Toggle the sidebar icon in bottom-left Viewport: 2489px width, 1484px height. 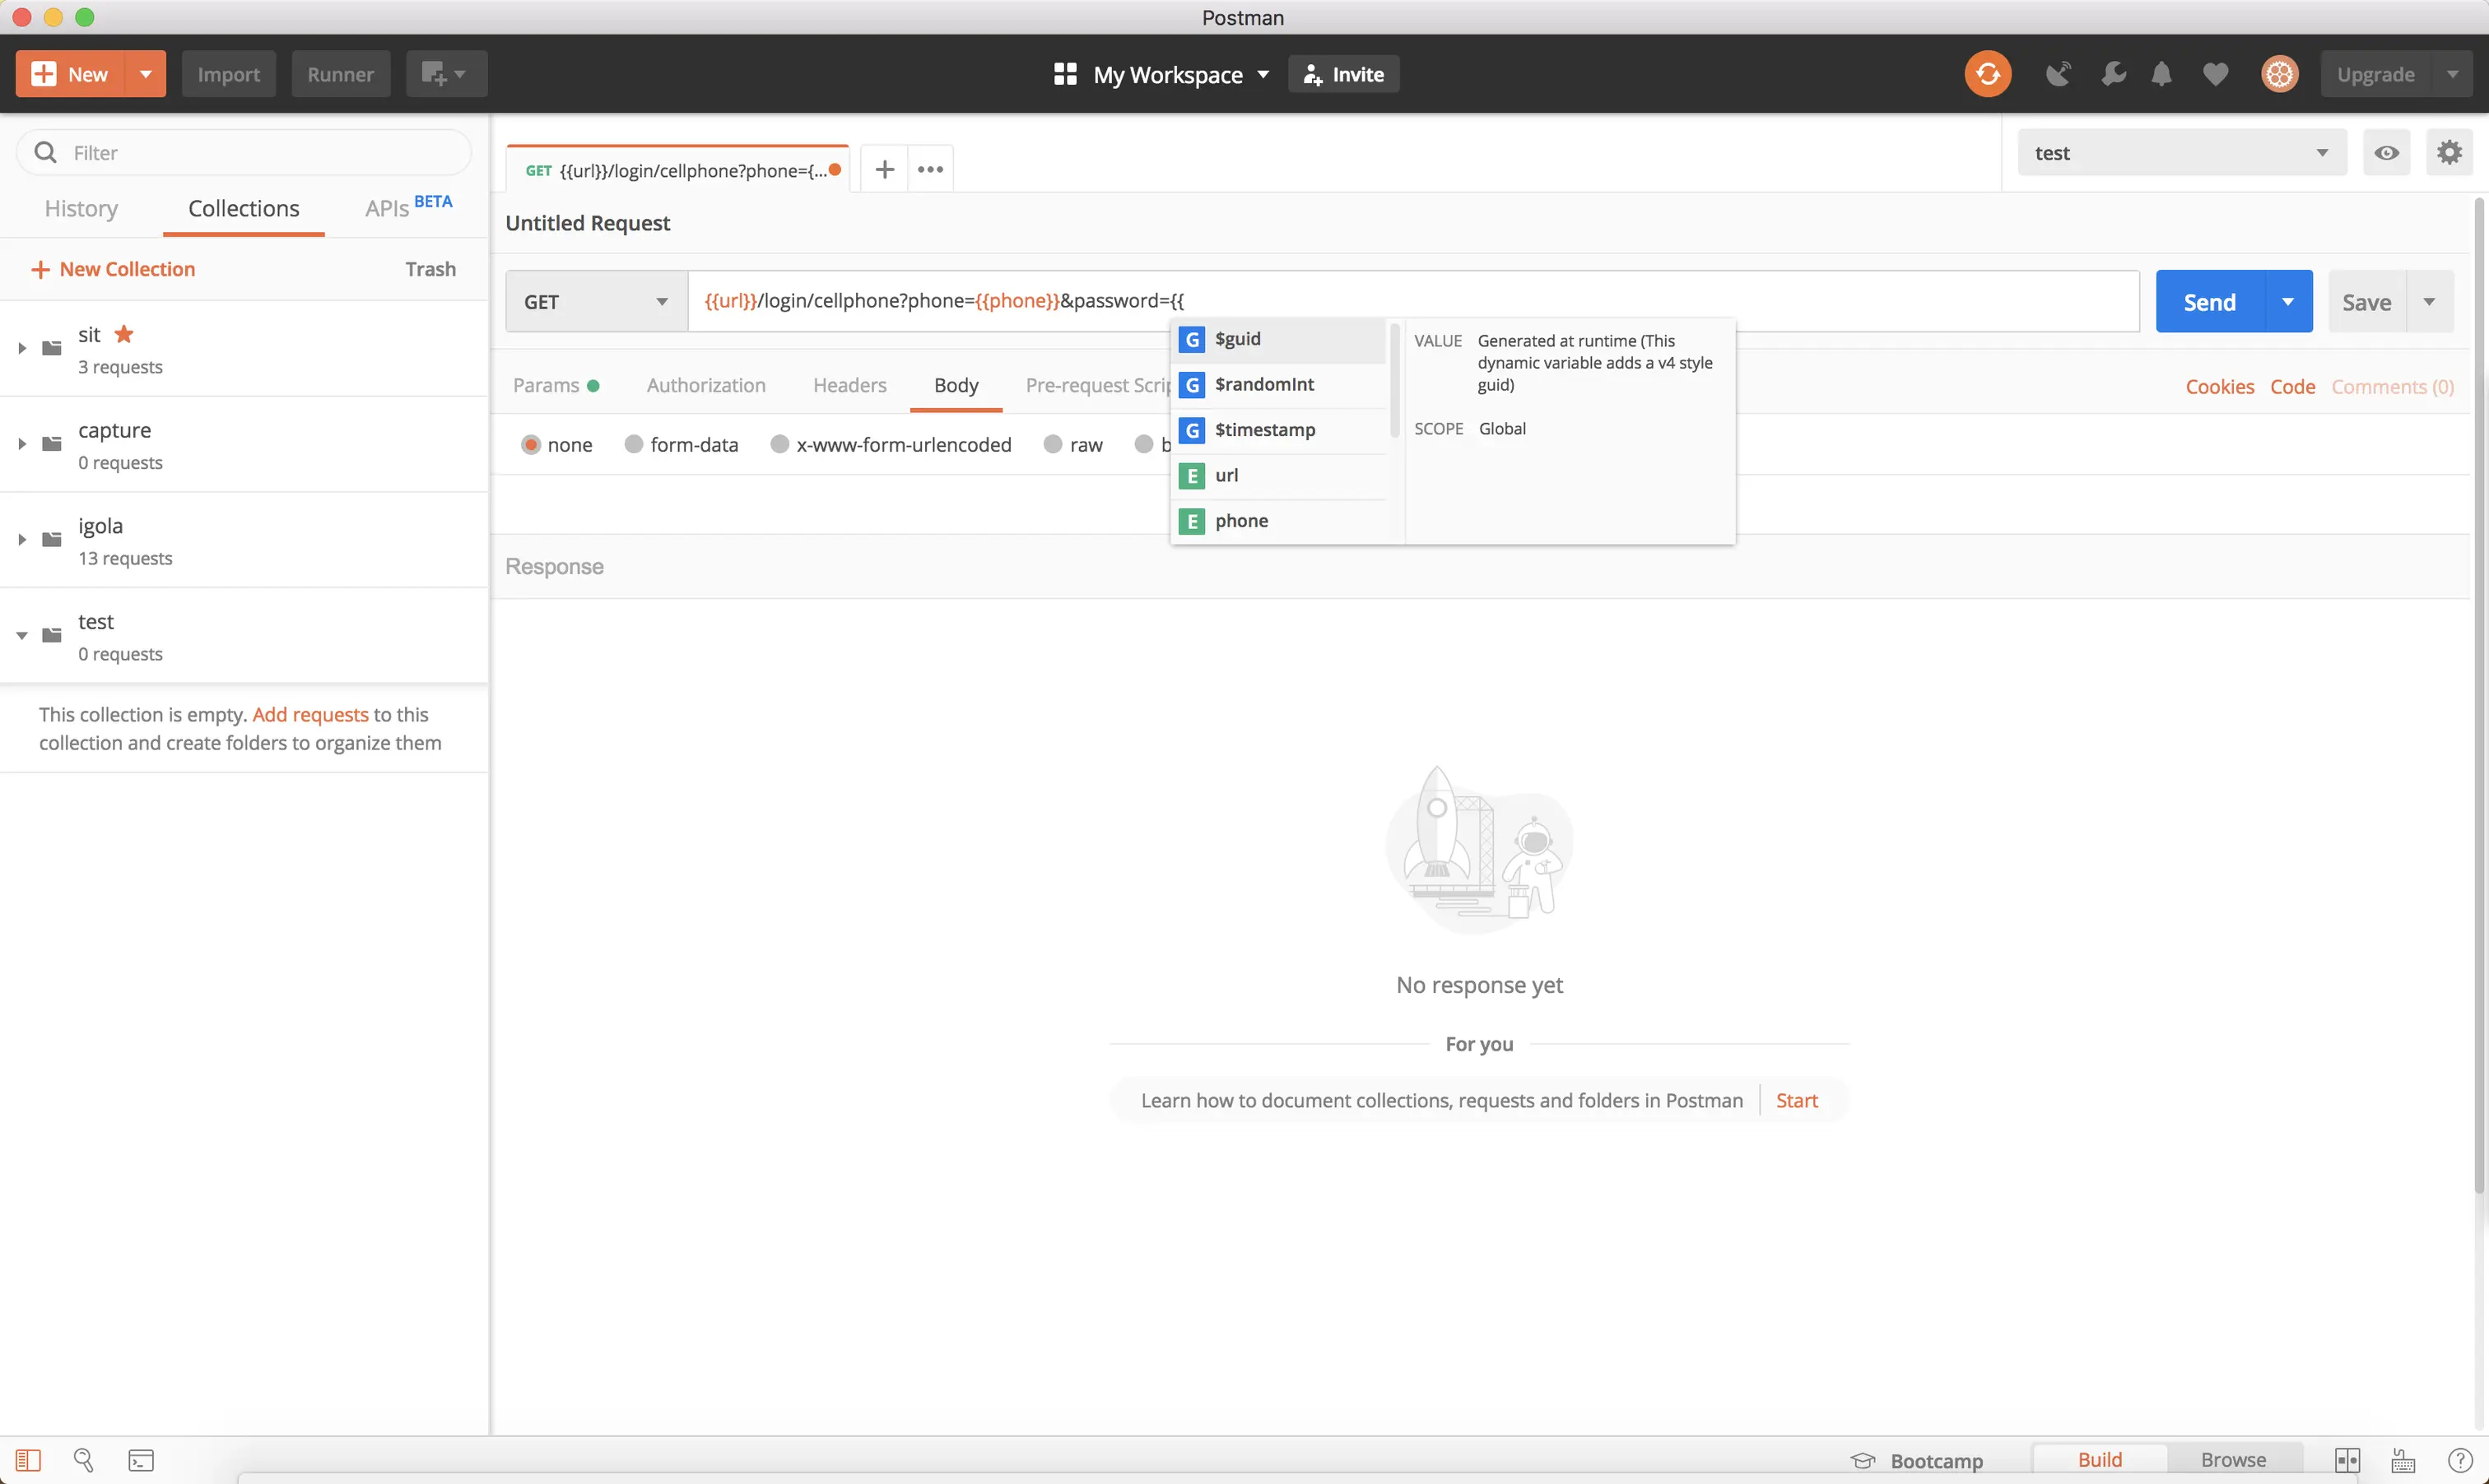click(x=28, y=1460)
